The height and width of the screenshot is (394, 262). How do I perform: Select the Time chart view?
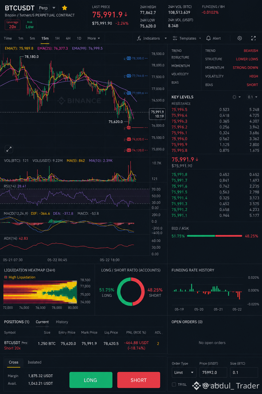[8, 38]
